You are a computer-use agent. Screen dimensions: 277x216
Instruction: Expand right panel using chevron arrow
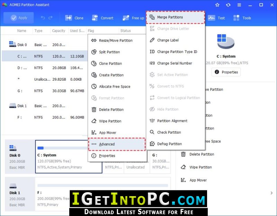tap(271, 193)
